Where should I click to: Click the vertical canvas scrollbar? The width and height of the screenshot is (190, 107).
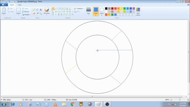point(189,52)
